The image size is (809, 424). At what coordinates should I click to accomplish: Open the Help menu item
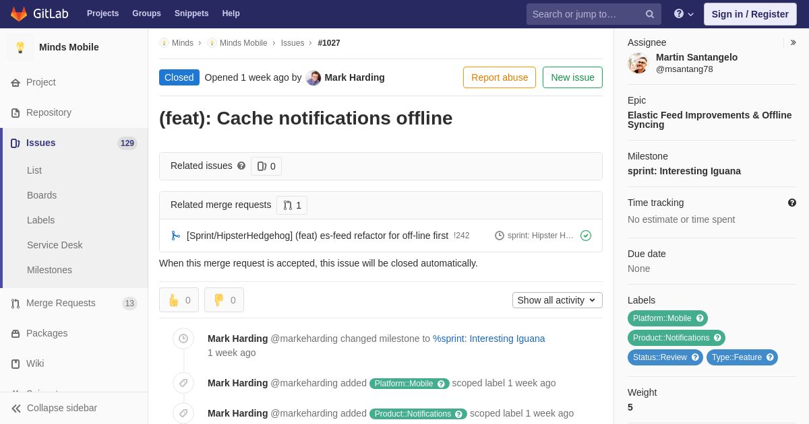[231, 13]
